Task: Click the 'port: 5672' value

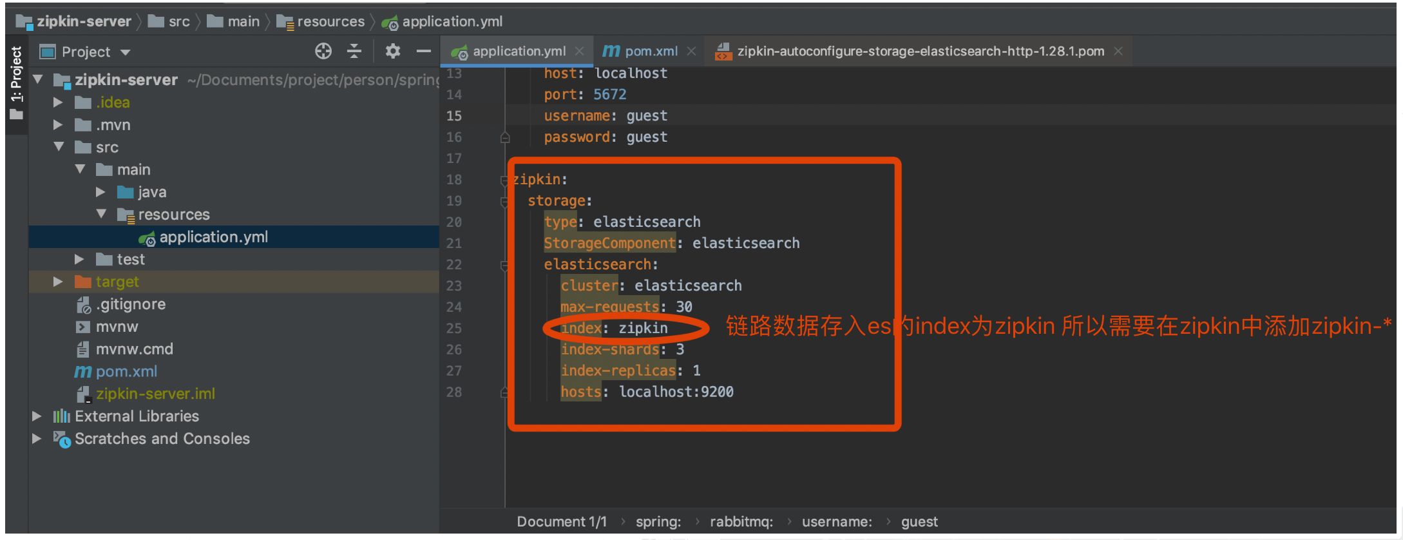Action: point(609,95)
